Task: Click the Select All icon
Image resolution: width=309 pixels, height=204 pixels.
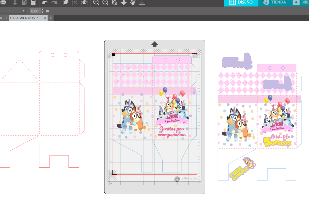Action: coord(66,3)
